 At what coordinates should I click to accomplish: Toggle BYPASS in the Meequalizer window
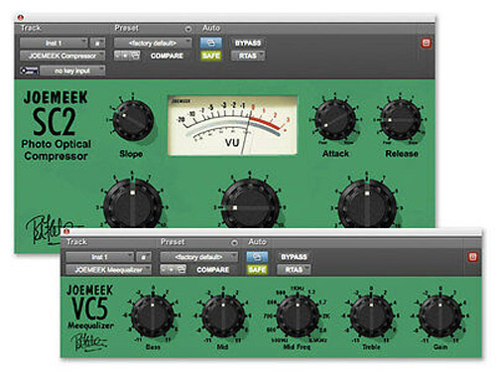click(x=294, y=257)
